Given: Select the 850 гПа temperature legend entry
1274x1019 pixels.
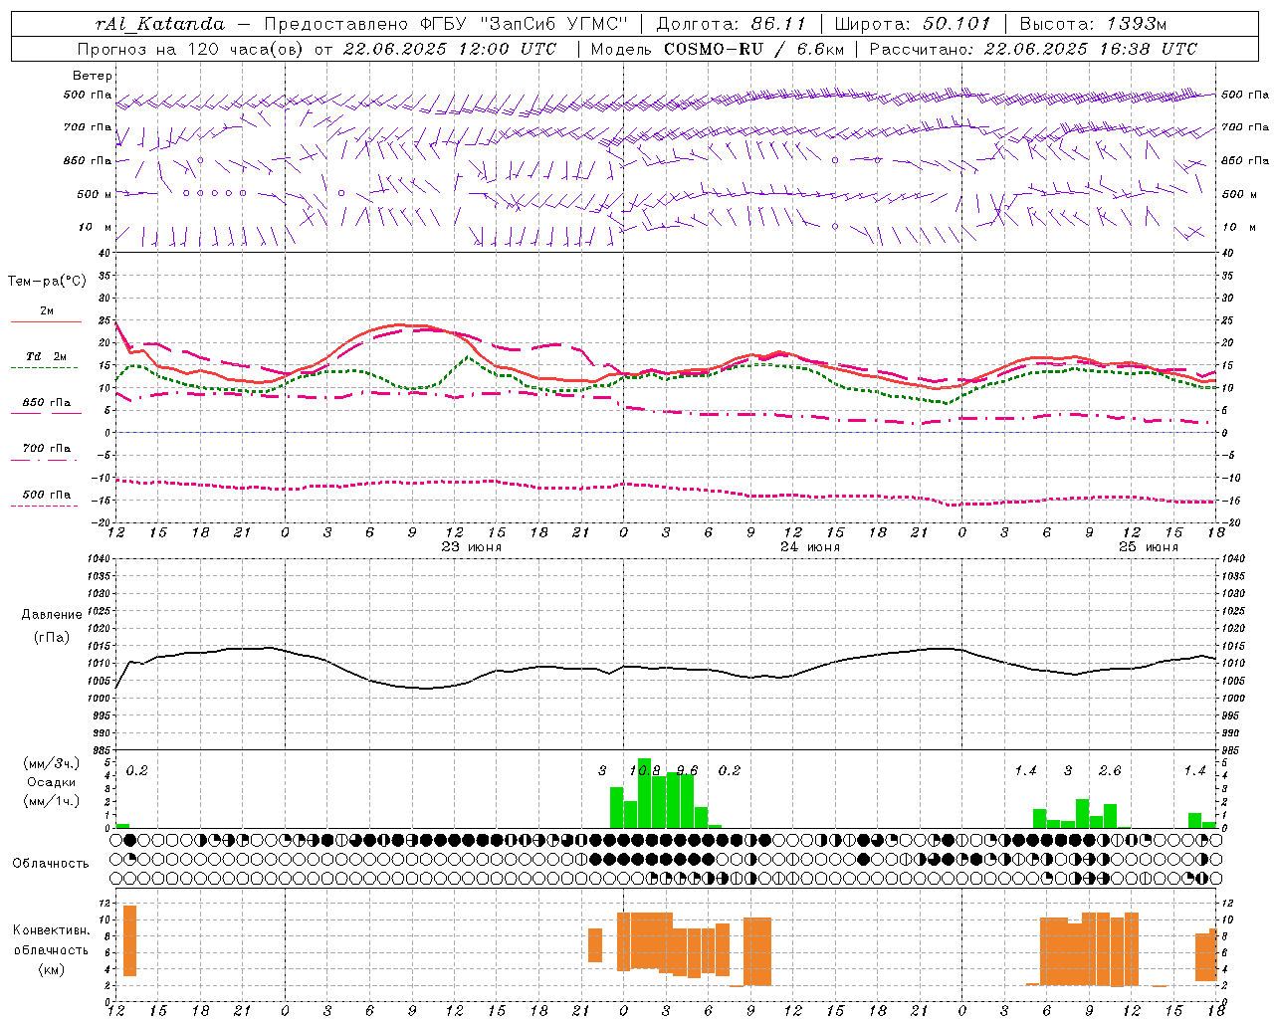Looking at the screenshot, I should [47, 403].
